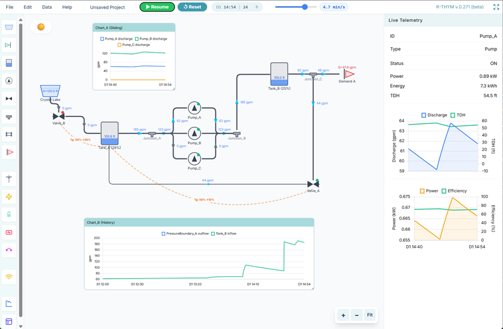
Task: Select the tank tool in sidebar
Action: click(x=9, y=63)
